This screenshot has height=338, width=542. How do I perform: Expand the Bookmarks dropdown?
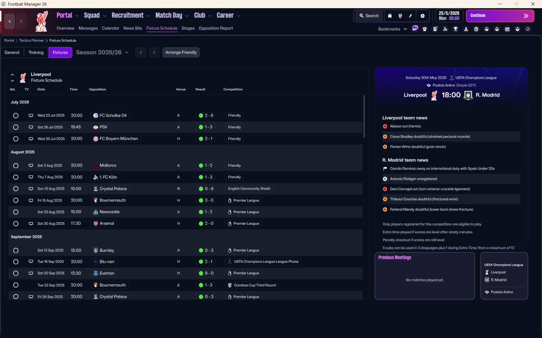click(393, 29)
